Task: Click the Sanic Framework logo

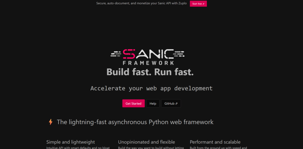Action: pyautogui.click(x=147, y=57)
